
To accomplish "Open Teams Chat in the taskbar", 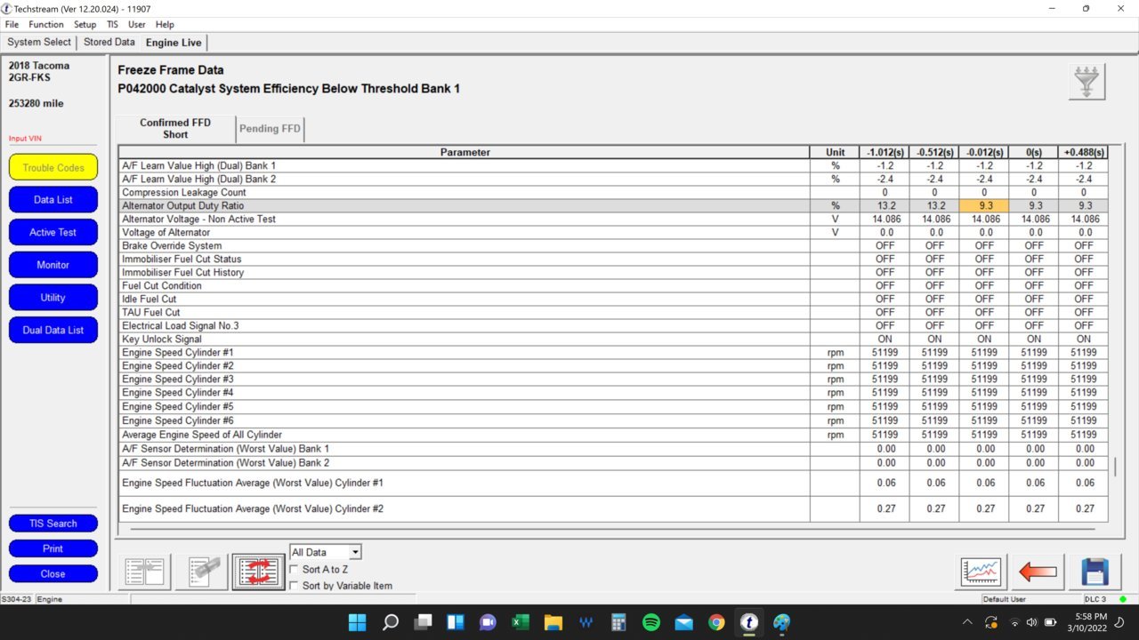I will coord(488,622).
